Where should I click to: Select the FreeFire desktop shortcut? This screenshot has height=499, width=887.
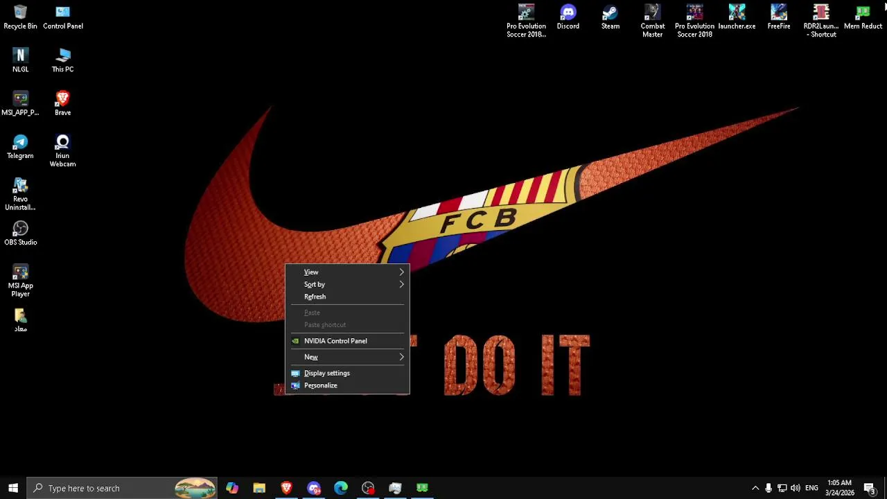coord(778,18)
